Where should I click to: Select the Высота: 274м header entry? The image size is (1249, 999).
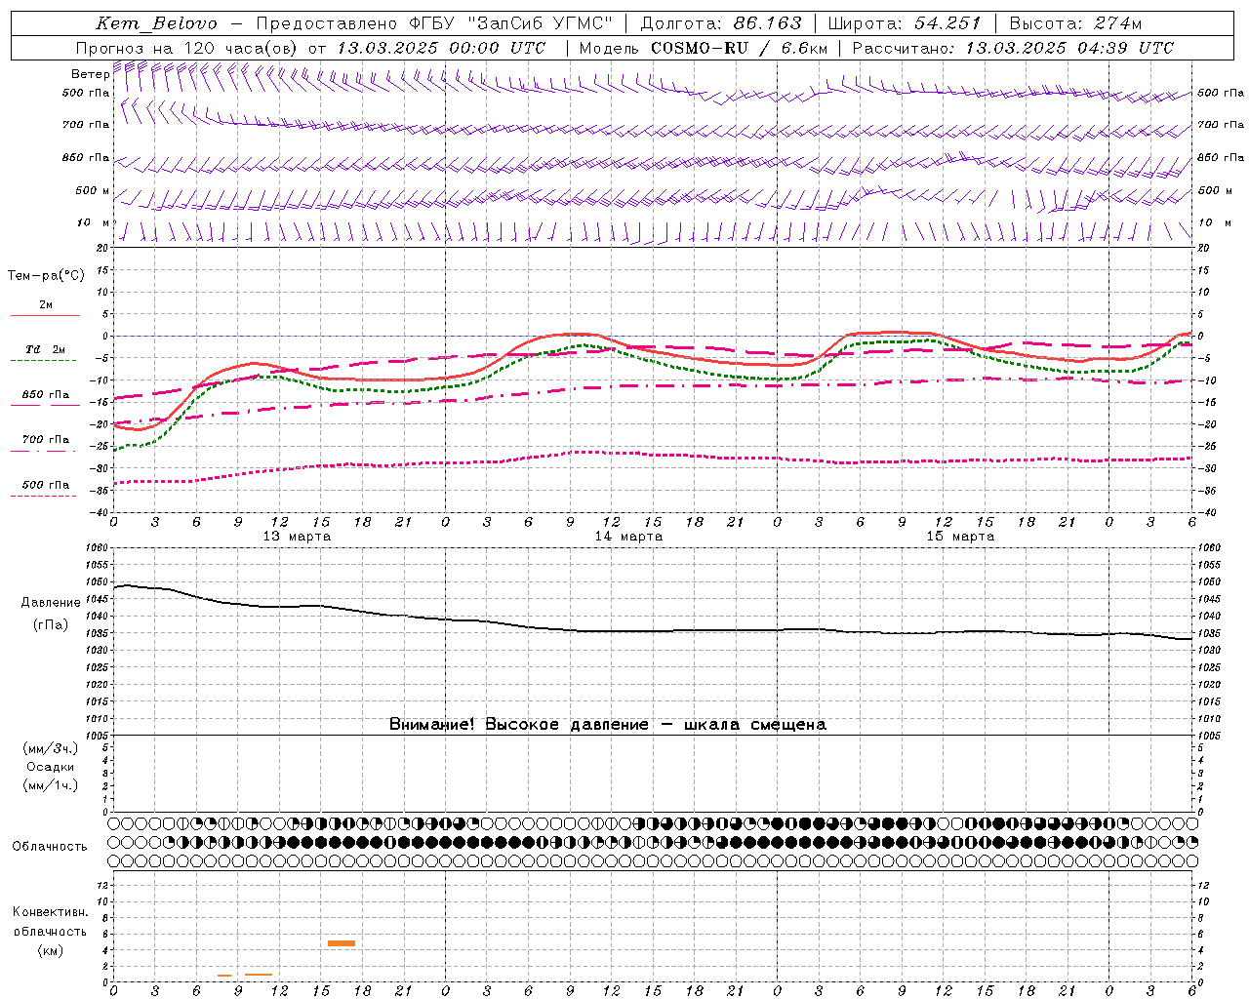pyautogui.click(x=1076, y=23)
